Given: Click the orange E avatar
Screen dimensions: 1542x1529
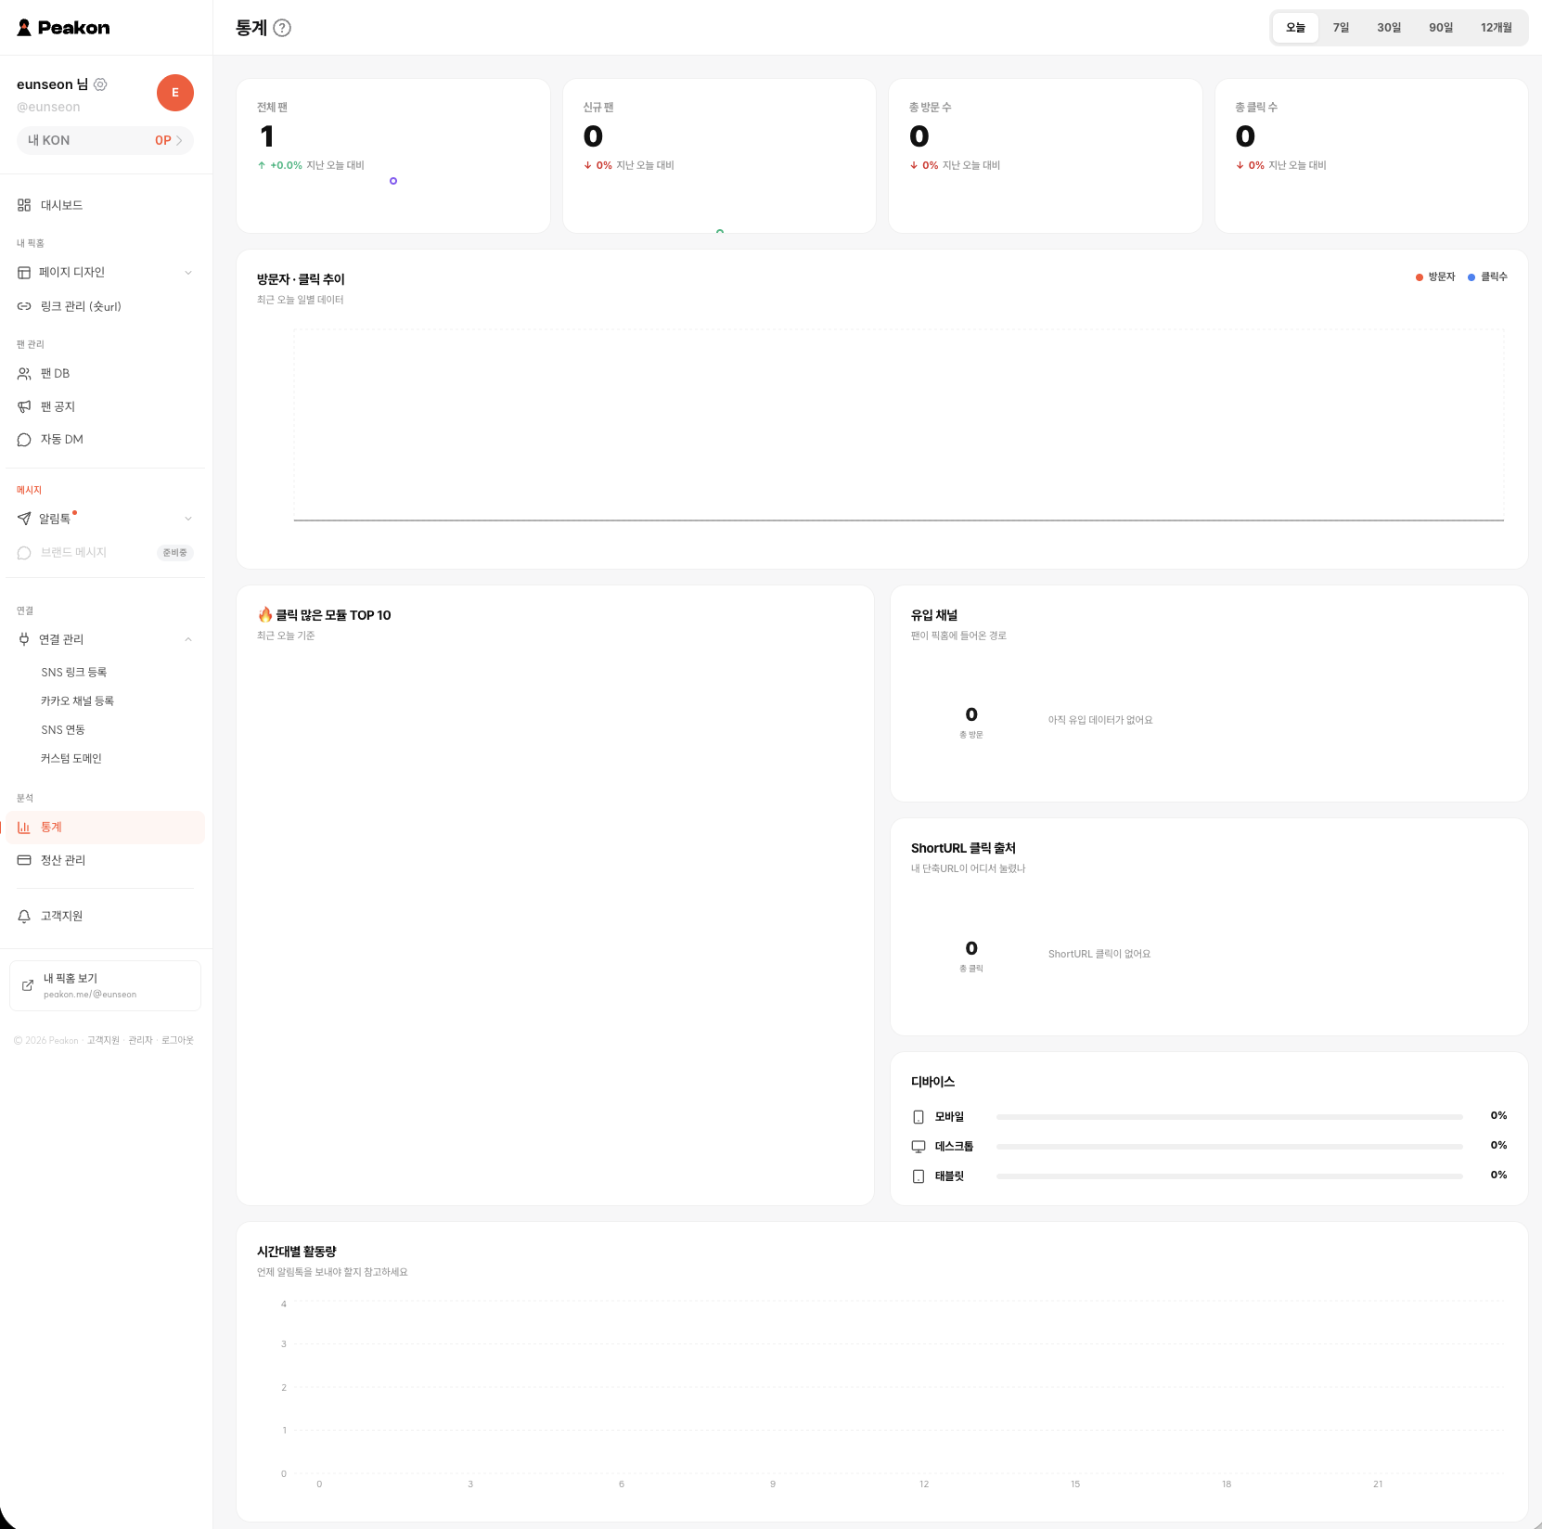Looking at the screenshot, I should (175, 93).
